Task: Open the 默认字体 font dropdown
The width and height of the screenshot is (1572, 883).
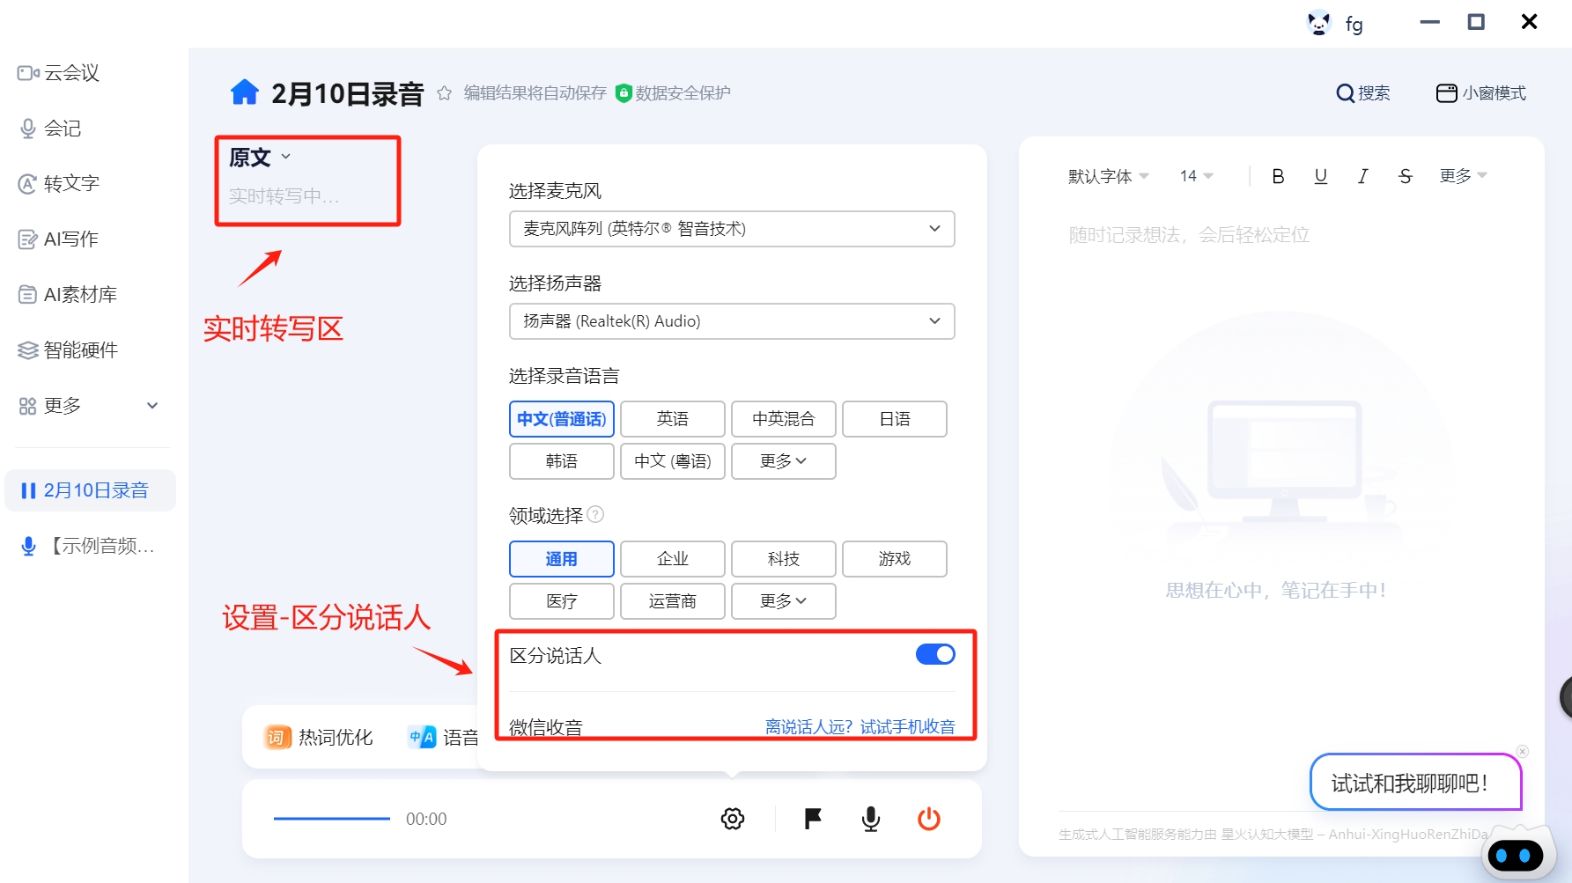Action: point(1109,176)
